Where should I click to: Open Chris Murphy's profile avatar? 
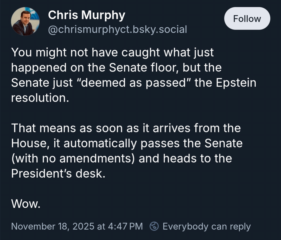[x=25, y=21]
